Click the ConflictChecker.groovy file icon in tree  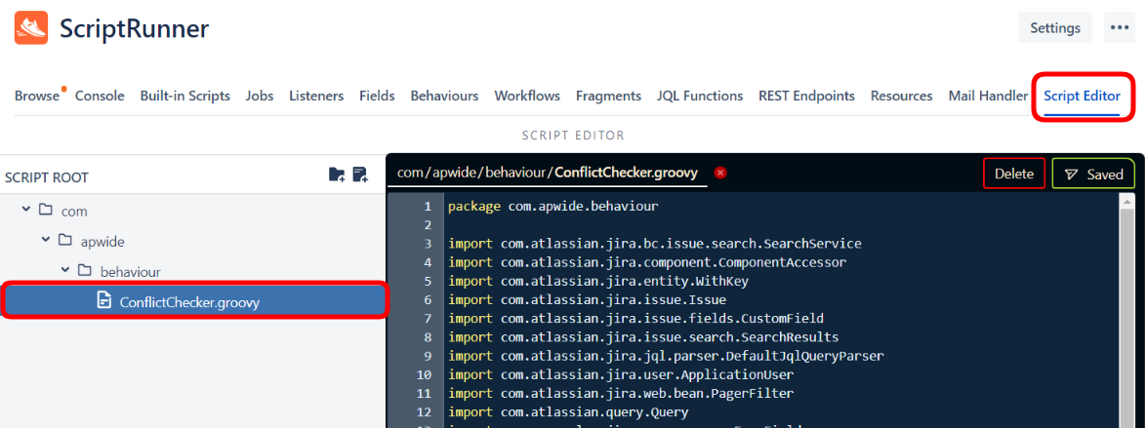click(x=104, y=302)
